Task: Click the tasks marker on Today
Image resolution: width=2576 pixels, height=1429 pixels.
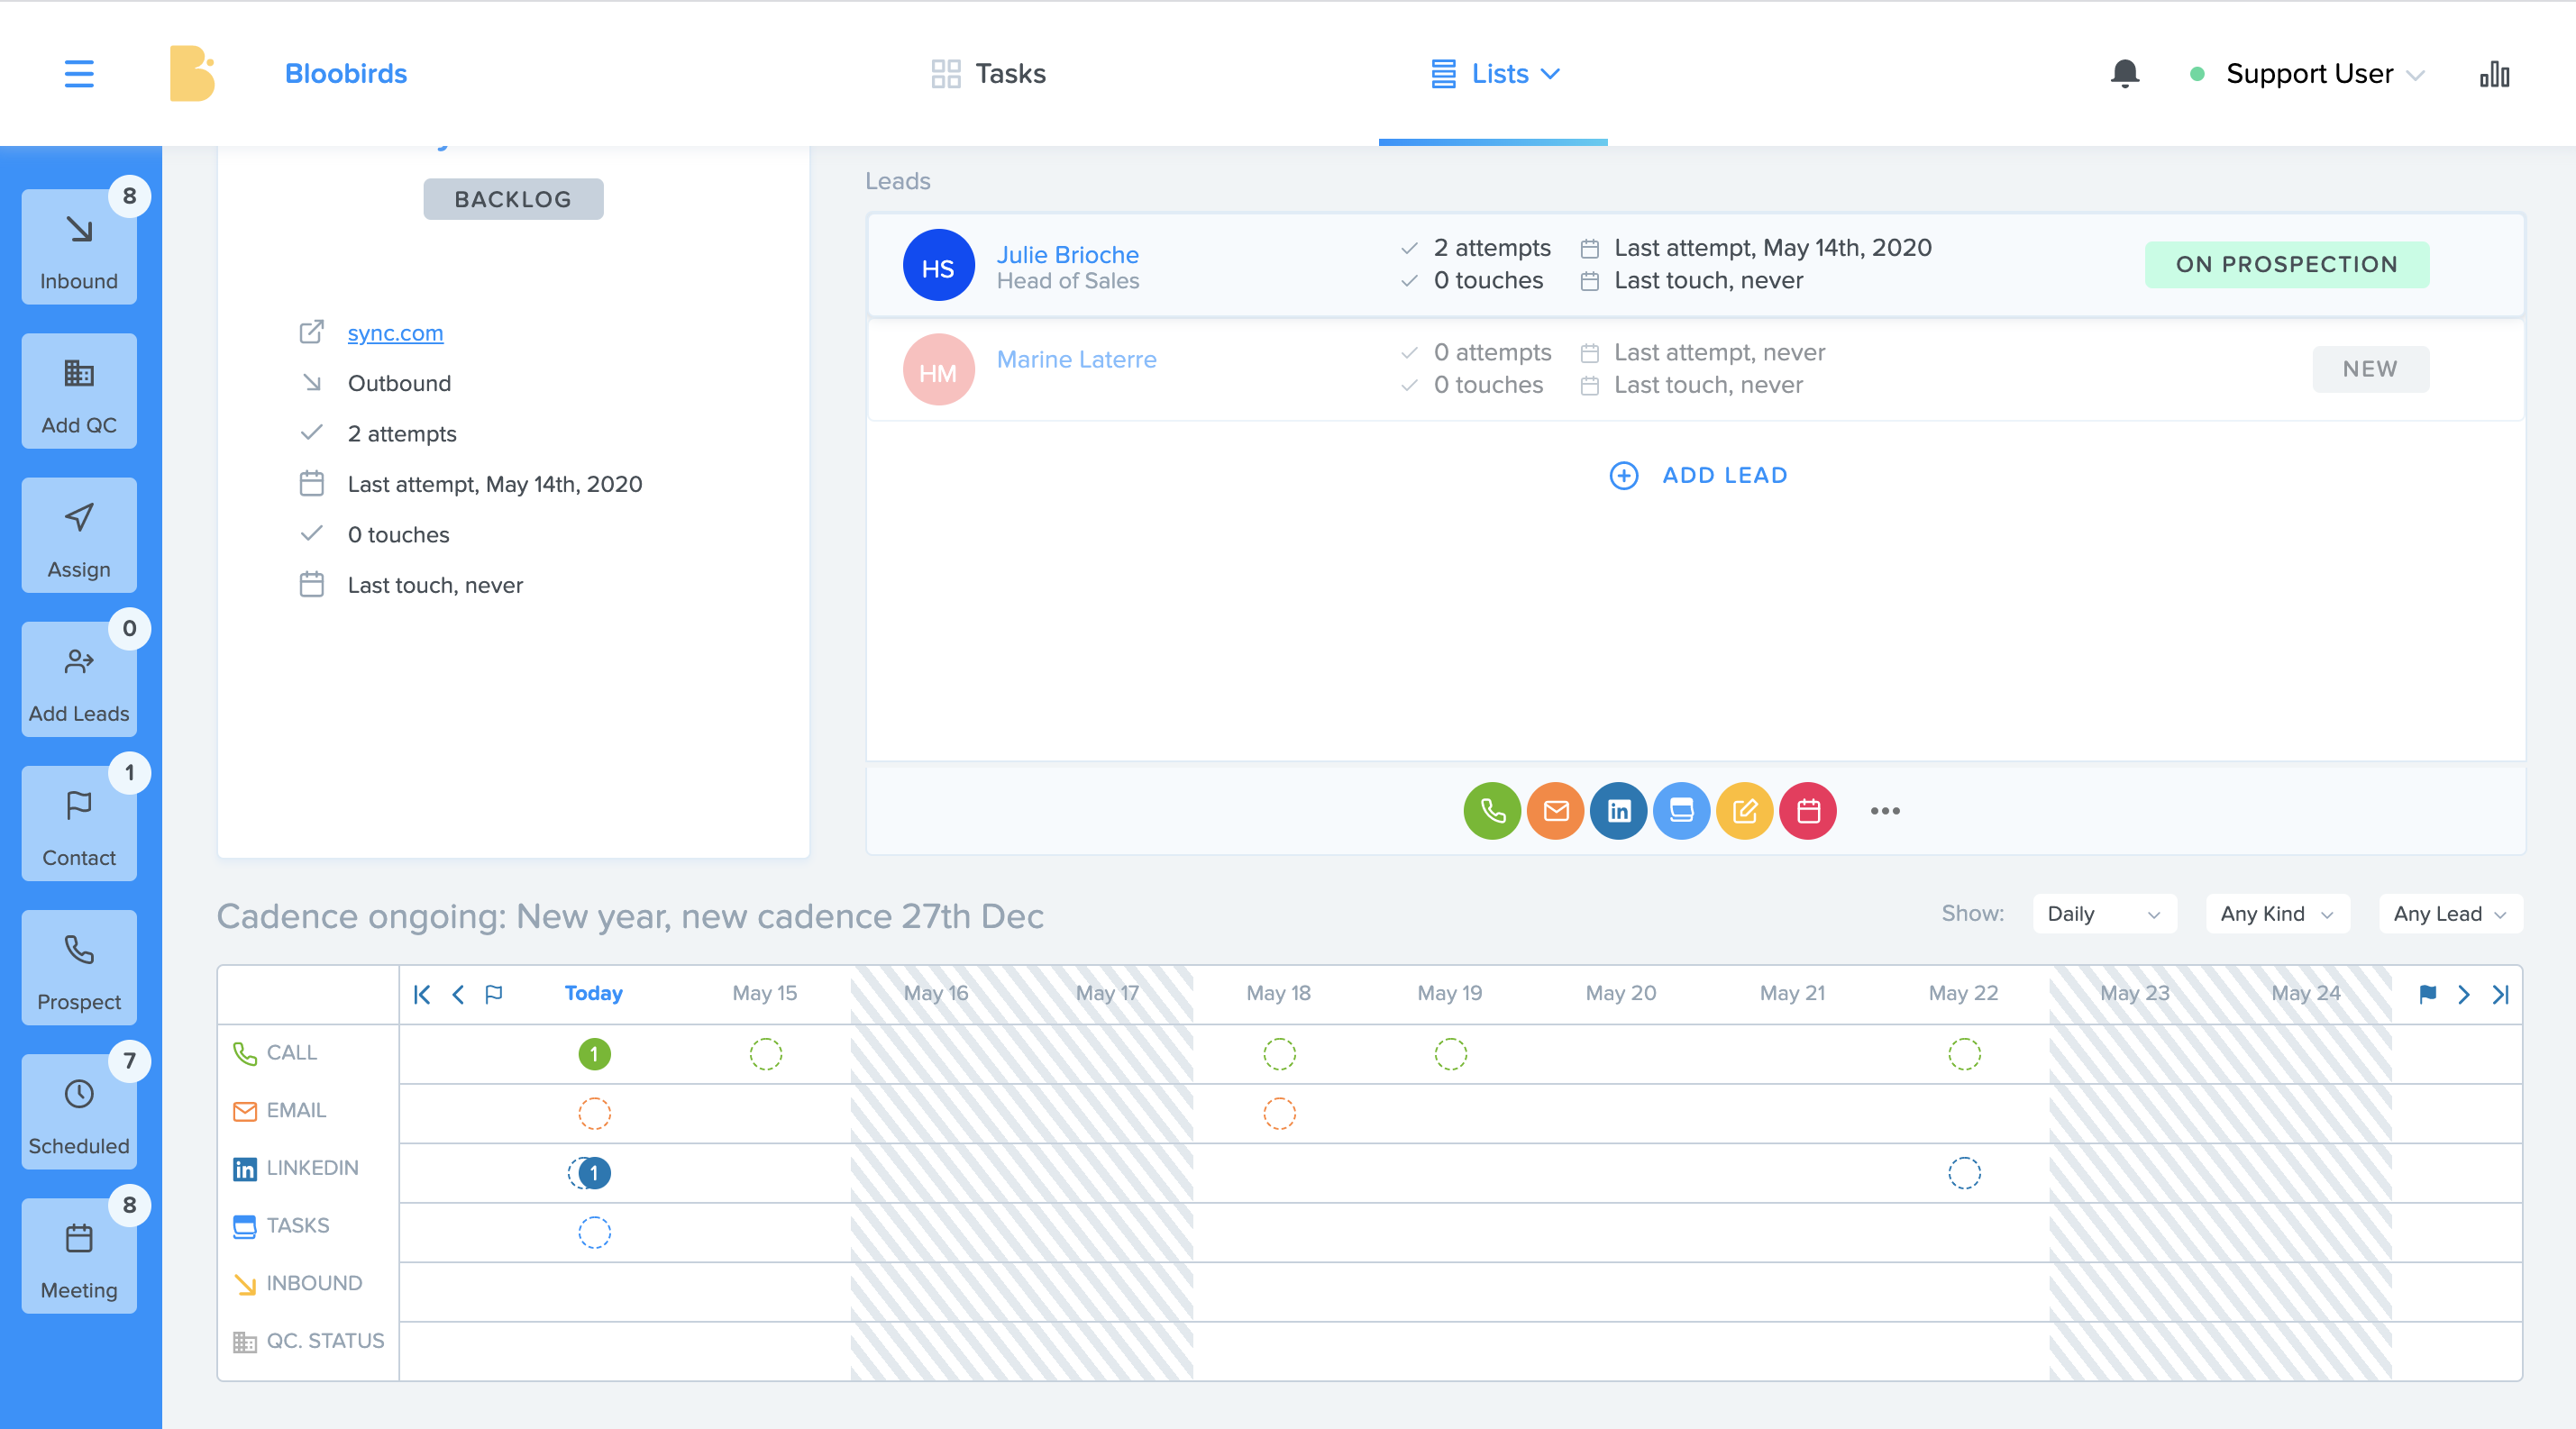Action: click(x=594, y=1233)
